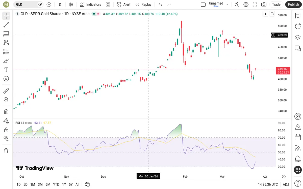Open the products grid menu
This screenshot has height=189, width=303.
(298, 170)
